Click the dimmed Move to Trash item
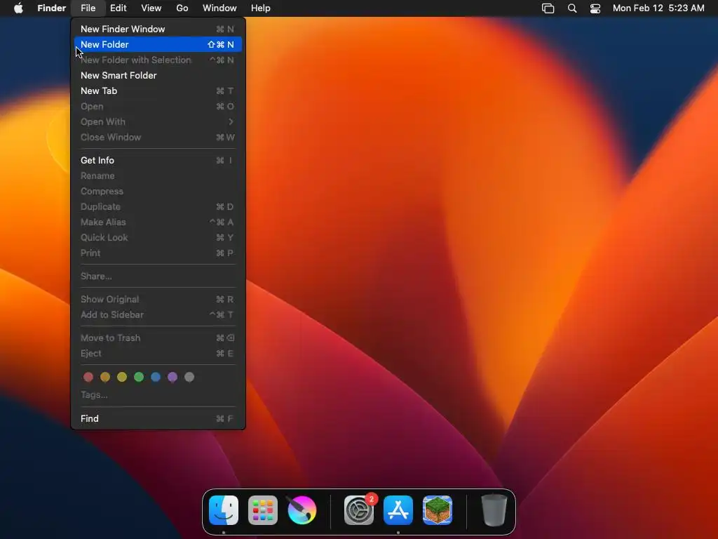 pos(158,338)
